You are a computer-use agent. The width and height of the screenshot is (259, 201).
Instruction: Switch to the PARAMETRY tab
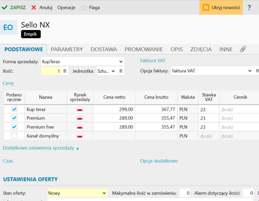[x=67, y=49]
